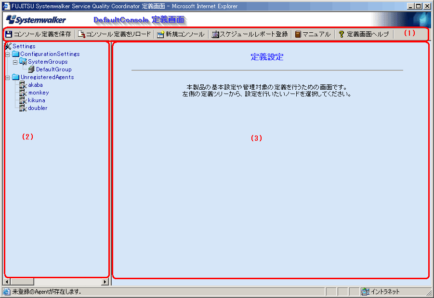Screen dimensions: 434x298
Task: Click the new console window icon
Action: [x=160, y=34]
